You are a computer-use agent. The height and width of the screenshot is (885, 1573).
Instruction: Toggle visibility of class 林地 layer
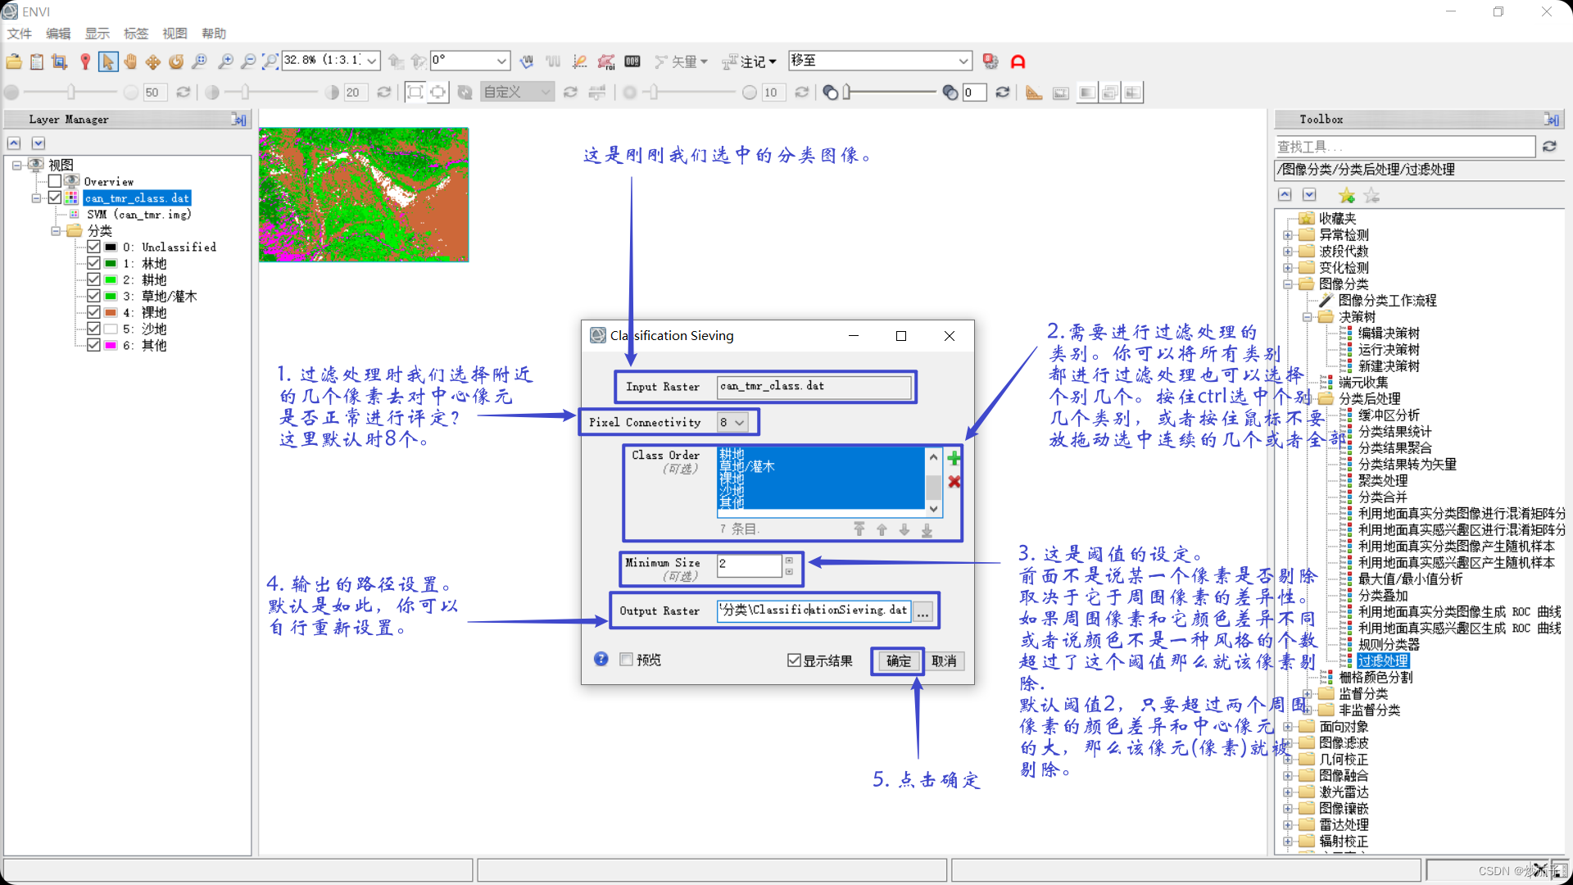pos(94,263)
